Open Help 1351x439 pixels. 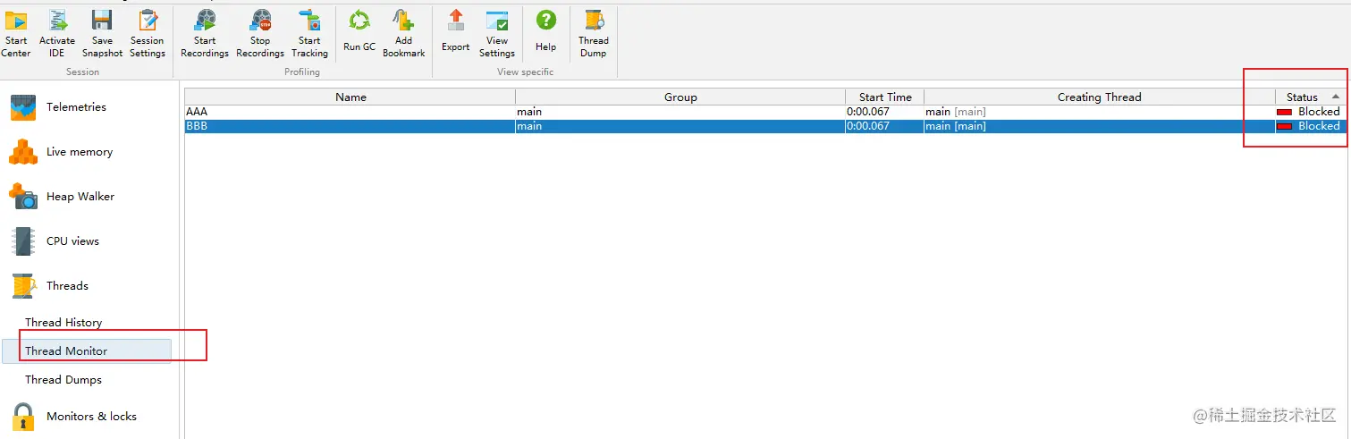pyautogui.click(x=546, y=32)
